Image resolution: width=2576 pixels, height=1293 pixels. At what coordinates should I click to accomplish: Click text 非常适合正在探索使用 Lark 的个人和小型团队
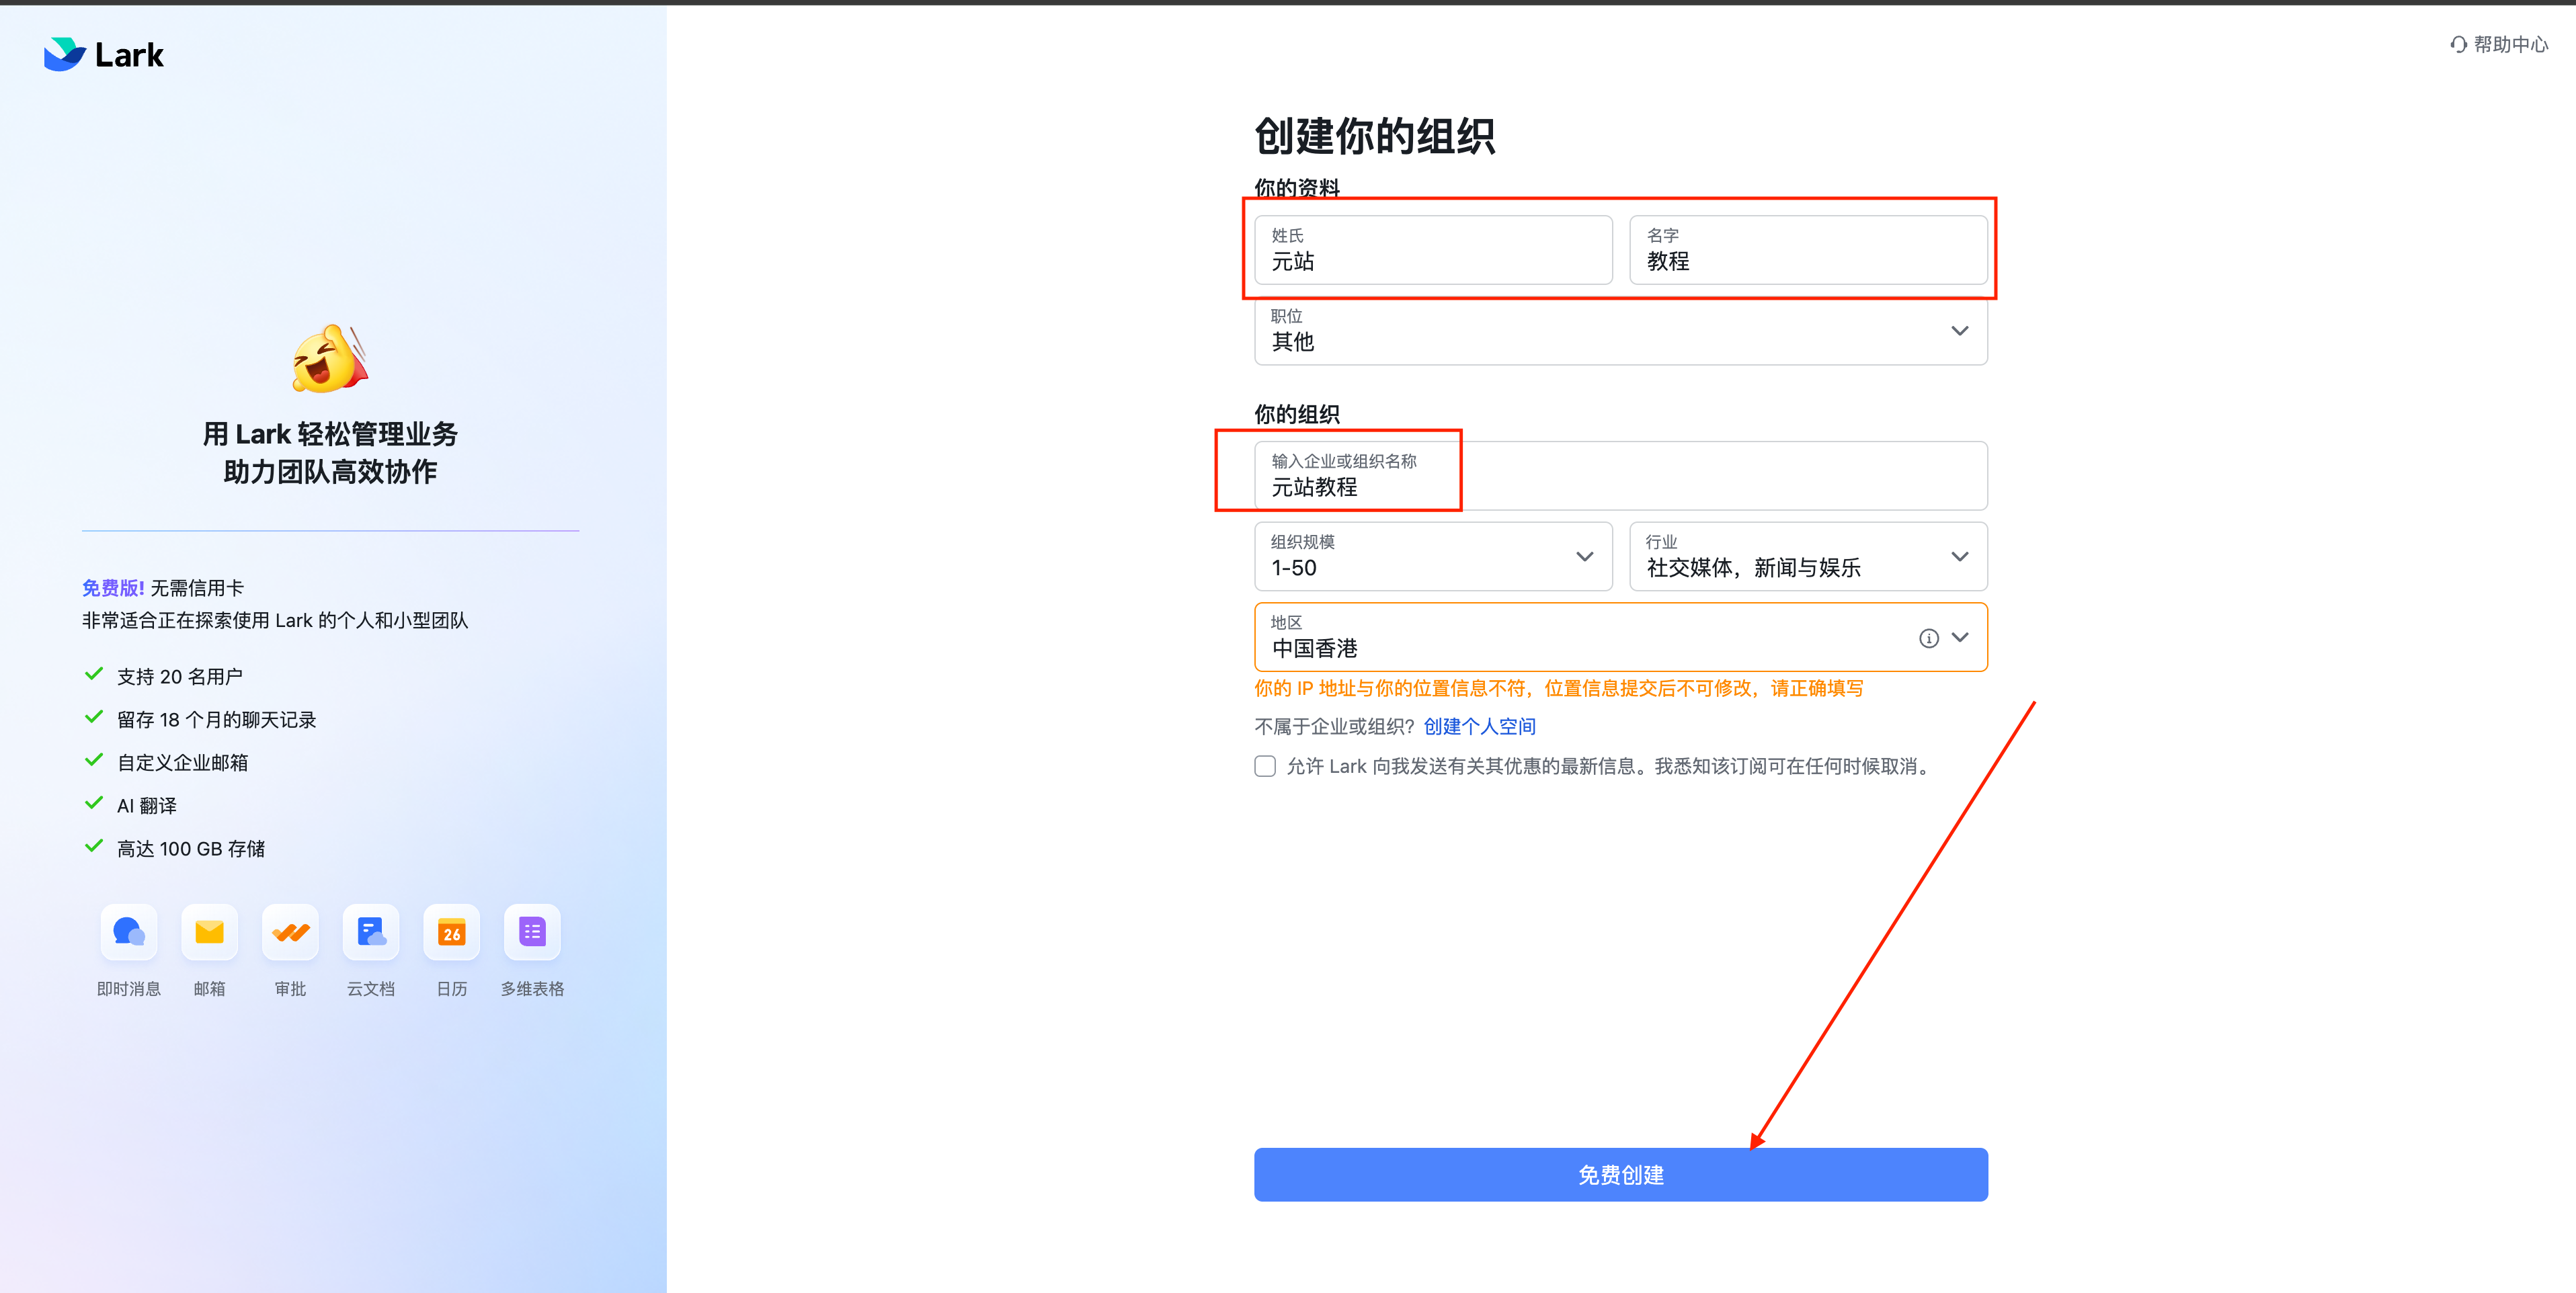pyautogui.click(x=275, y=620)
